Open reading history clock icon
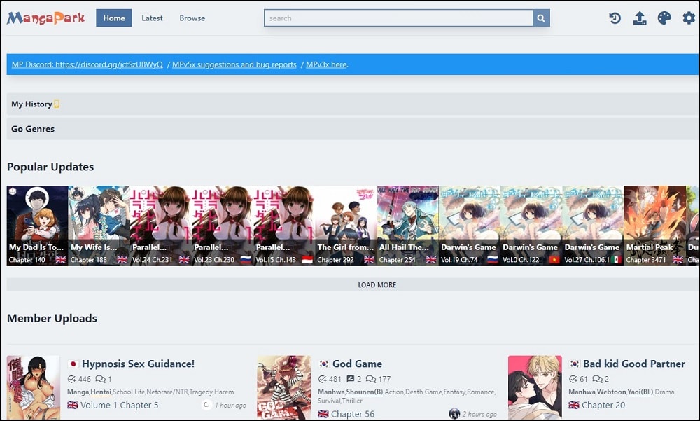 point(615,18)
